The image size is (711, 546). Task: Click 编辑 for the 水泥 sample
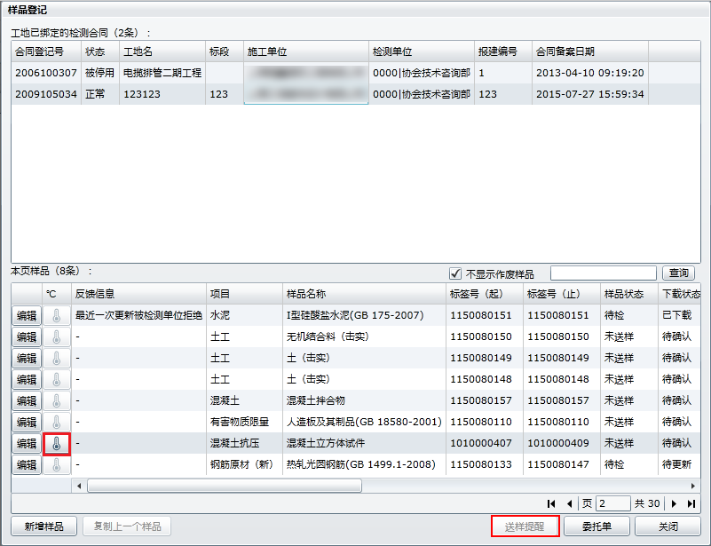pos(27,315)
